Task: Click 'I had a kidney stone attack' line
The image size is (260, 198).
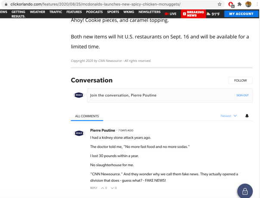Action: tap(121, 138)
